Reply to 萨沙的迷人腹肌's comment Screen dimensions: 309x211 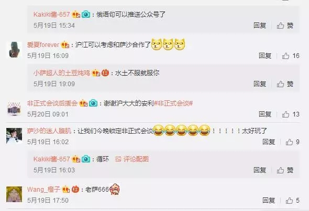[269, 142]
